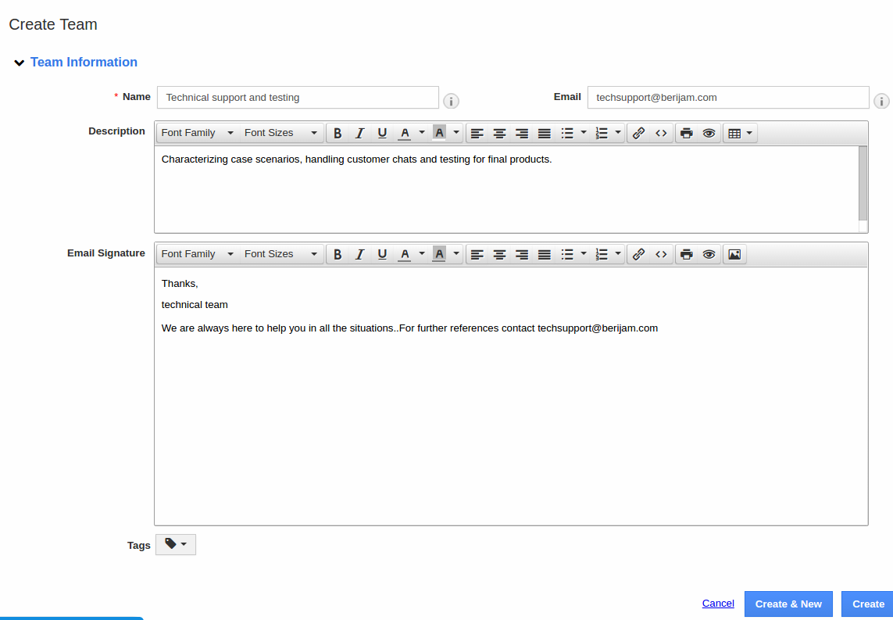Screen dimensions: 893x620
Task: Insert link in the Email Signature editor
Action: (638, 254)
